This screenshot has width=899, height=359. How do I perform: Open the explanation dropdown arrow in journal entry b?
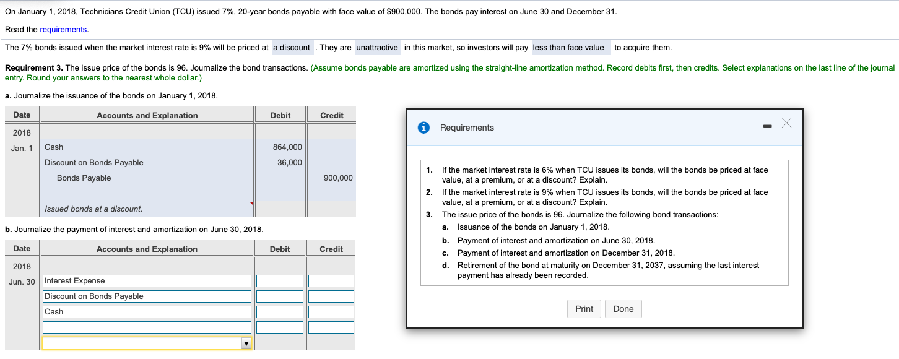(246, 342)
